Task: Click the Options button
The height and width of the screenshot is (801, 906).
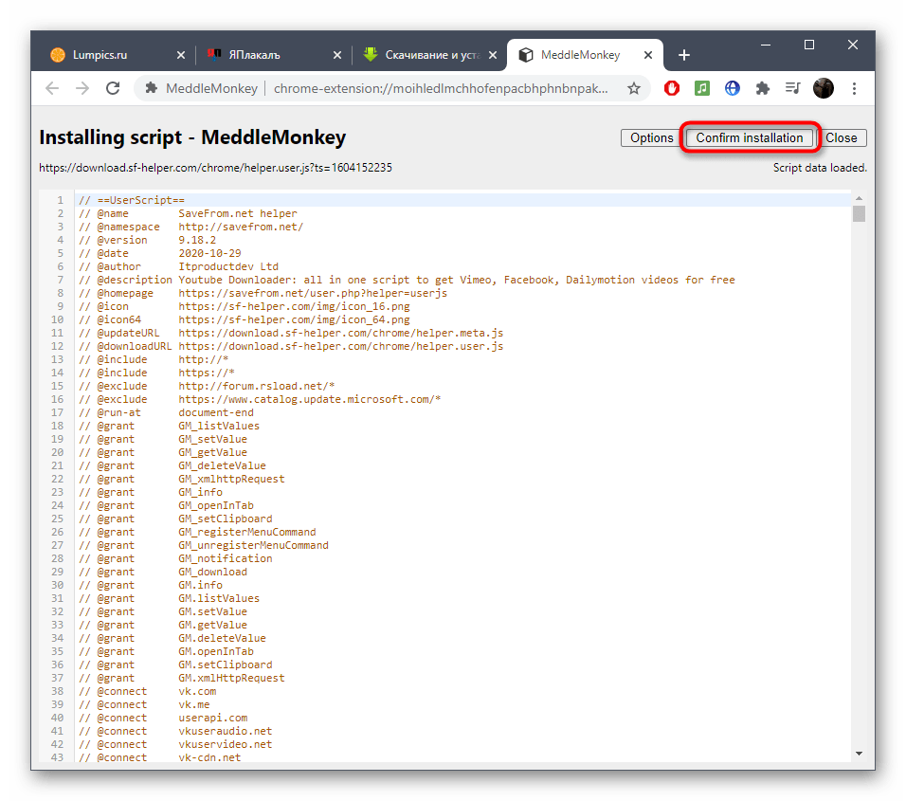Action: coord(651,138)
